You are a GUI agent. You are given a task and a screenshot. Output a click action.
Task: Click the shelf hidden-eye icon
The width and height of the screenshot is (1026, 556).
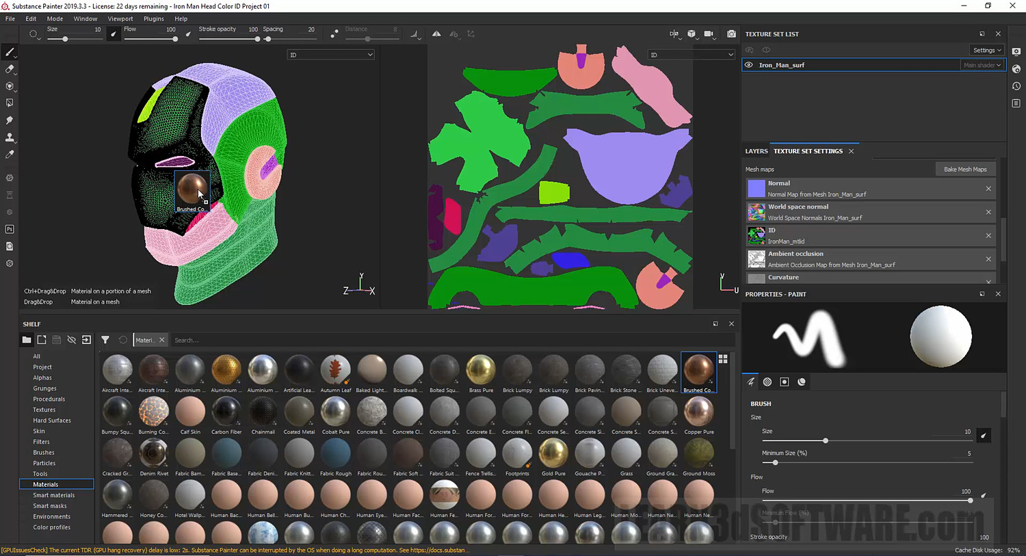[x=71, y=340]
